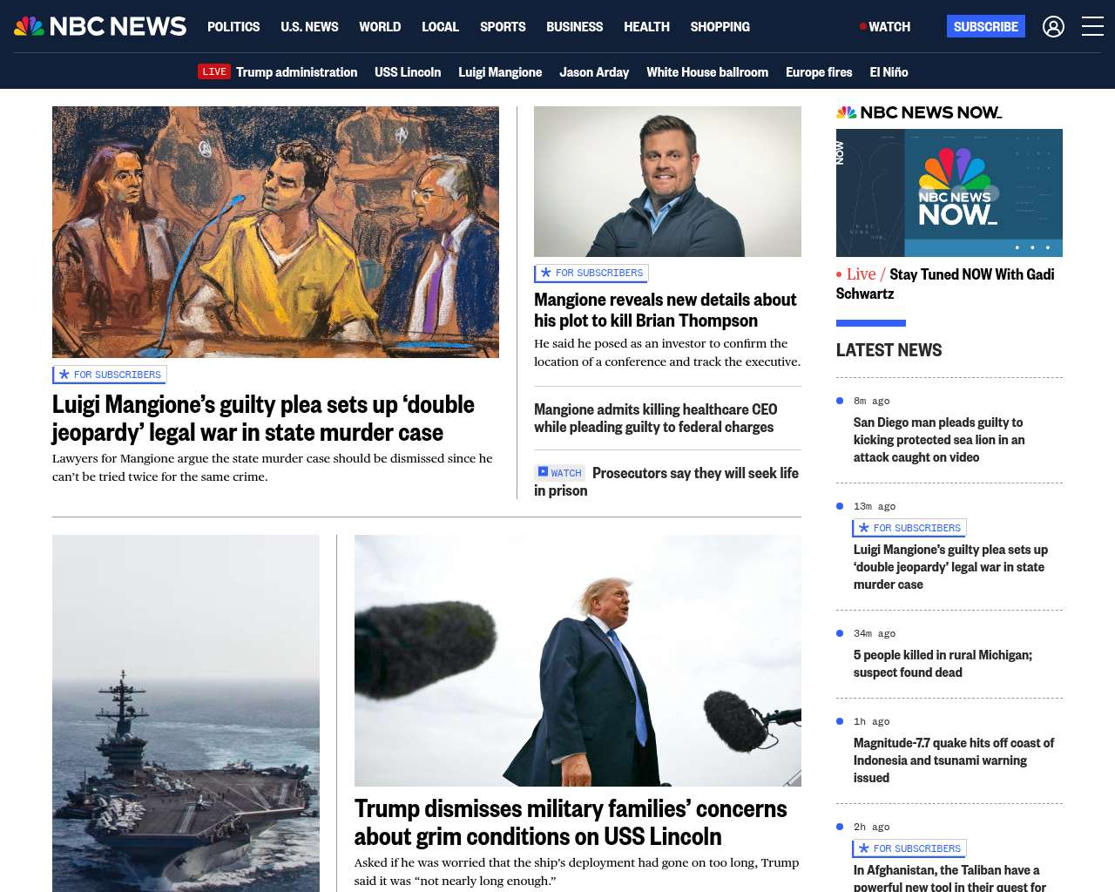Open the El Niño trending topic

tap(889, 72)
